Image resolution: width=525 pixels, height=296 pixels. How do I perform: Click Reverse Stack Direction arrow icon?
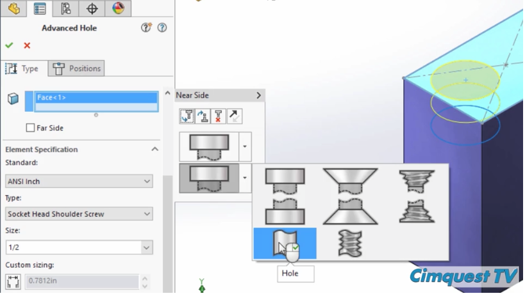(235, 116)
